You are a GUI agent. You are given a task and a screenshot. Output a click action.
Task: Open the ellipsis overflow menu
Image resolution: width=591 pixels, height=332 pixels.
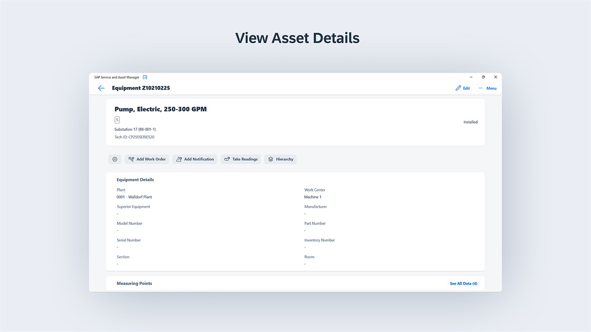(x=480, y=88)
